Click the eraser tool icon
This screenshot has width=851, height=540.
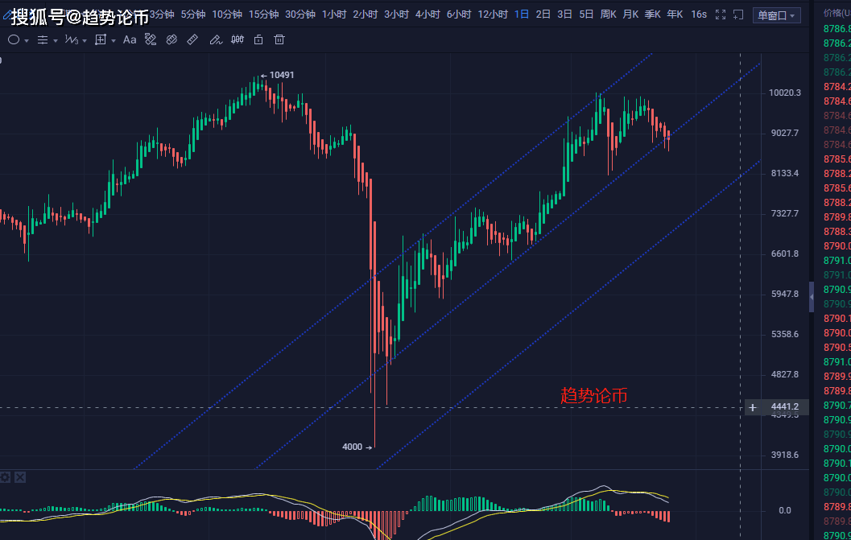click(x=171, y=39)
